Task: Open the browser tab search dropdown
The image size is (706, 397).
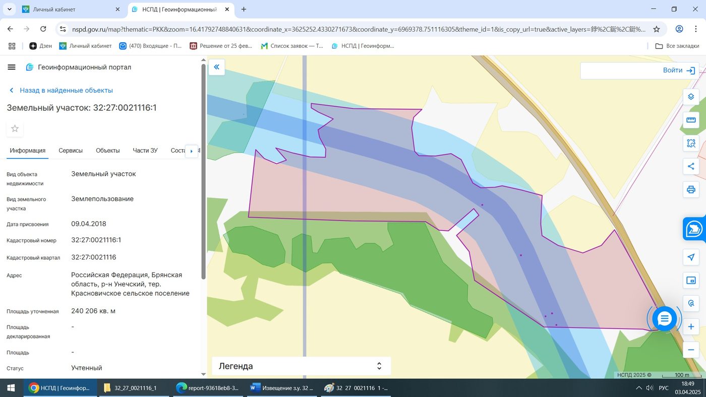Action: click(9, 9)
